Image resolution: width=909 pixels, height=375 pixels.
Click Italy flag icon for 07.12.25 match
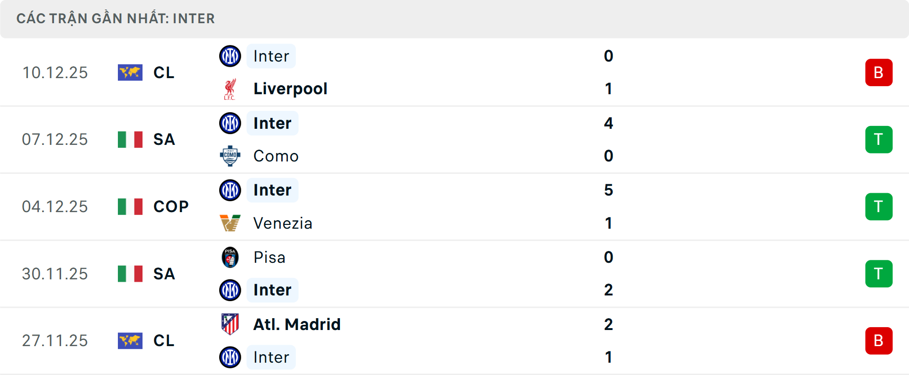coord(130,140)
